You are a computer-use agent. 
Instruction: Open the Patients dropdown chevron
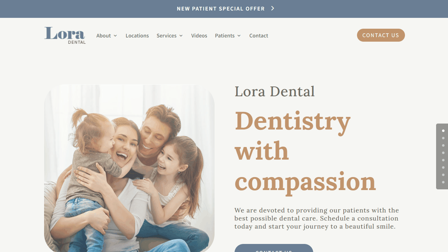pos(239,36)
